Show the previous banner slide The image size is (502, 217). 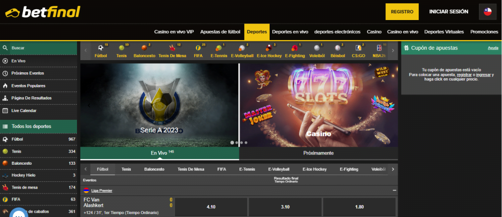pyautogui.click(x=89, y=105)
